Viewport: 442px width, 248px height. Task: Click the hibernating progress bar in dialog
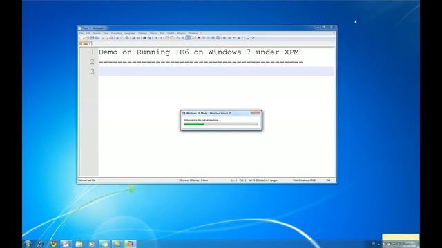point(221,124)
